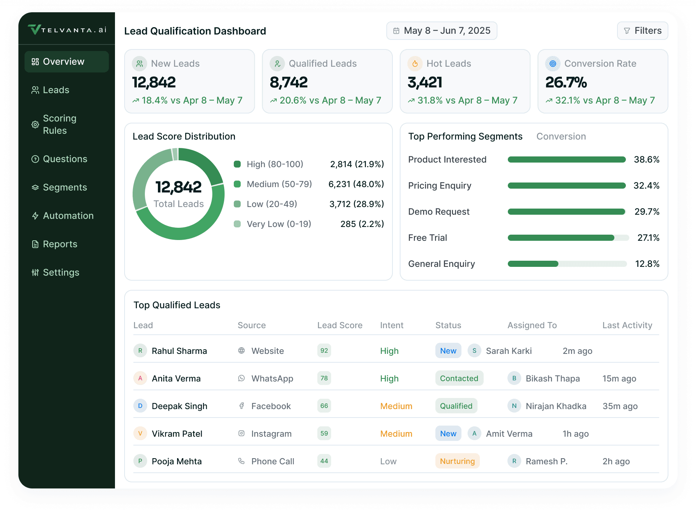Switch to the Conversion tab
The width and height of the screenshot is (696, 513).
coord(561,136)
